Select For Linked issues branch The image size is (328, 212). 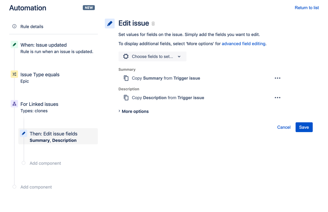pos(39,104)
